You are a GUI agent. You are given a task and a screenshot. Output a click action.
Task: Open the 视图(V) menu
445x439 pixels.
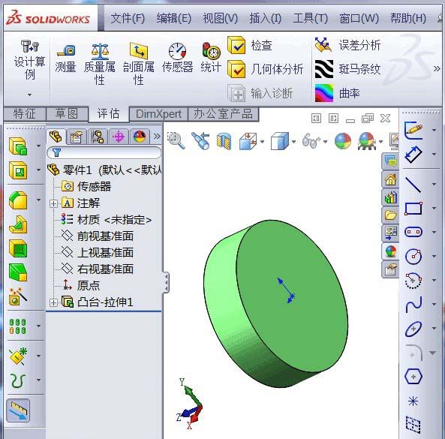click(220, 19)
